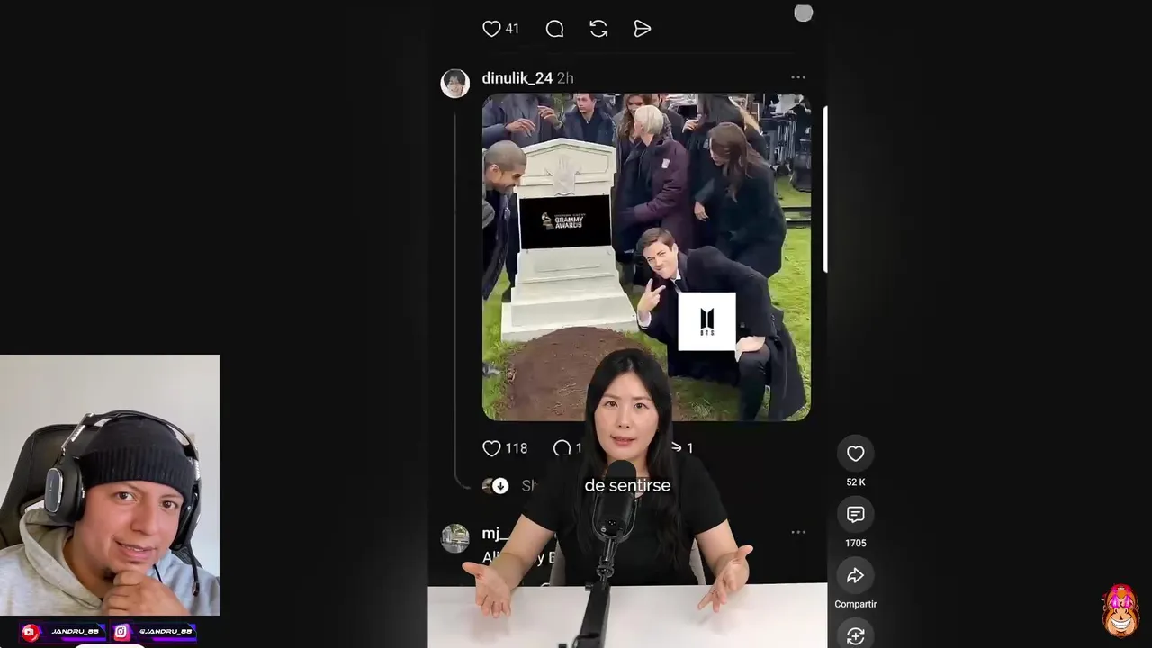
Task: Like the top post with 41 likes
Action: tap(491, 29)
